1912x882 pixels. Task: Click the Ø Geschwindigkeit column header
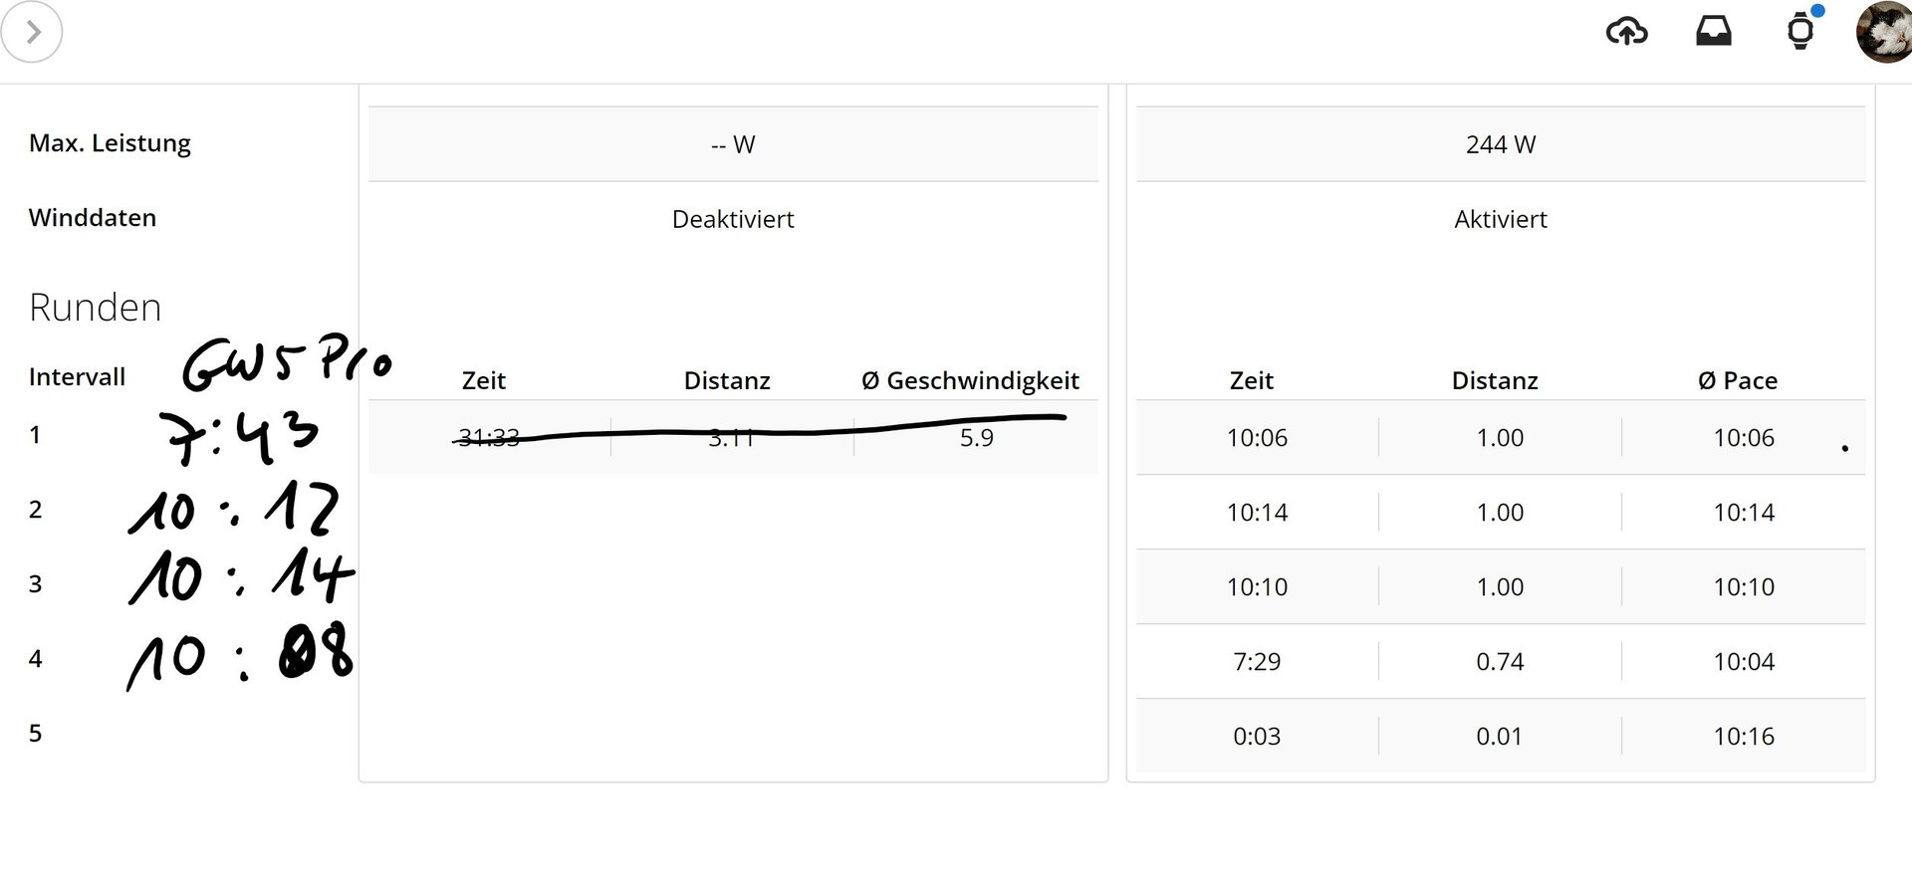pyautogui.click(x=970, y=380)
